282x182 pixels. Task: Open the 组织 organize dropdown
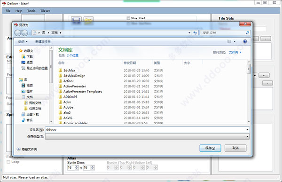(23, 41)
